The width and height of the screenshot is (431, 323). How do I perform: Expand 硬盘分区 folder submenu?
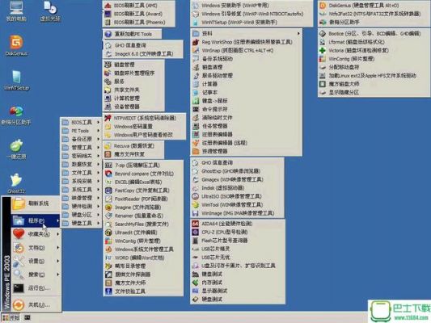tap(81, 215)
